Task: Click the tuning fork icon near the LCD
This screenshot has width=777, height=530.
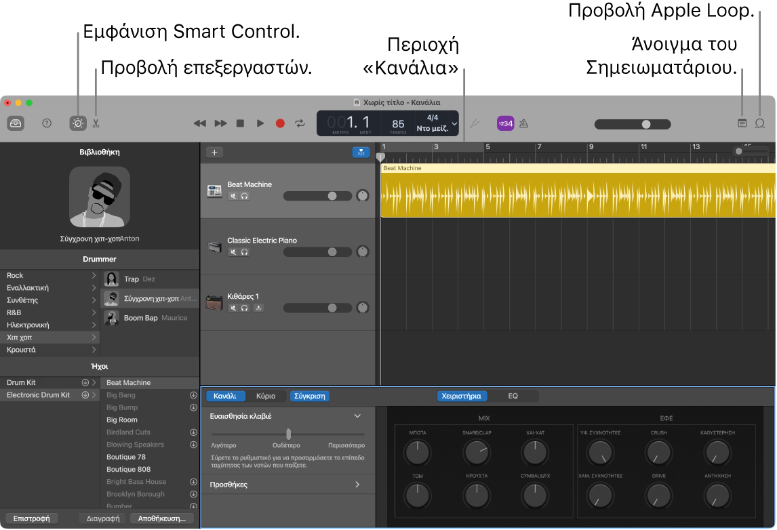Action: (x=474, y=123)
